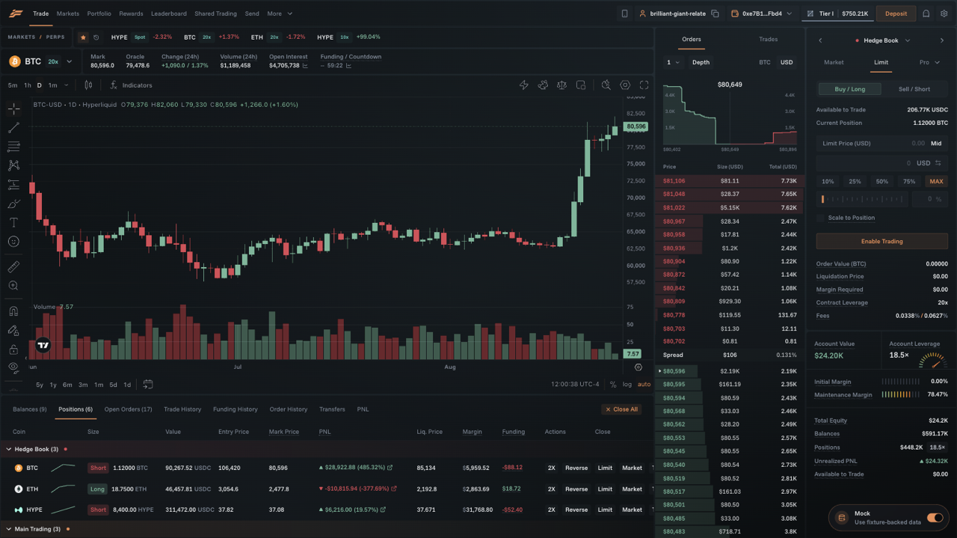Screen dimensions: 957x538
Task: Select the crosshair cursor tool
Action: point(13,109)
